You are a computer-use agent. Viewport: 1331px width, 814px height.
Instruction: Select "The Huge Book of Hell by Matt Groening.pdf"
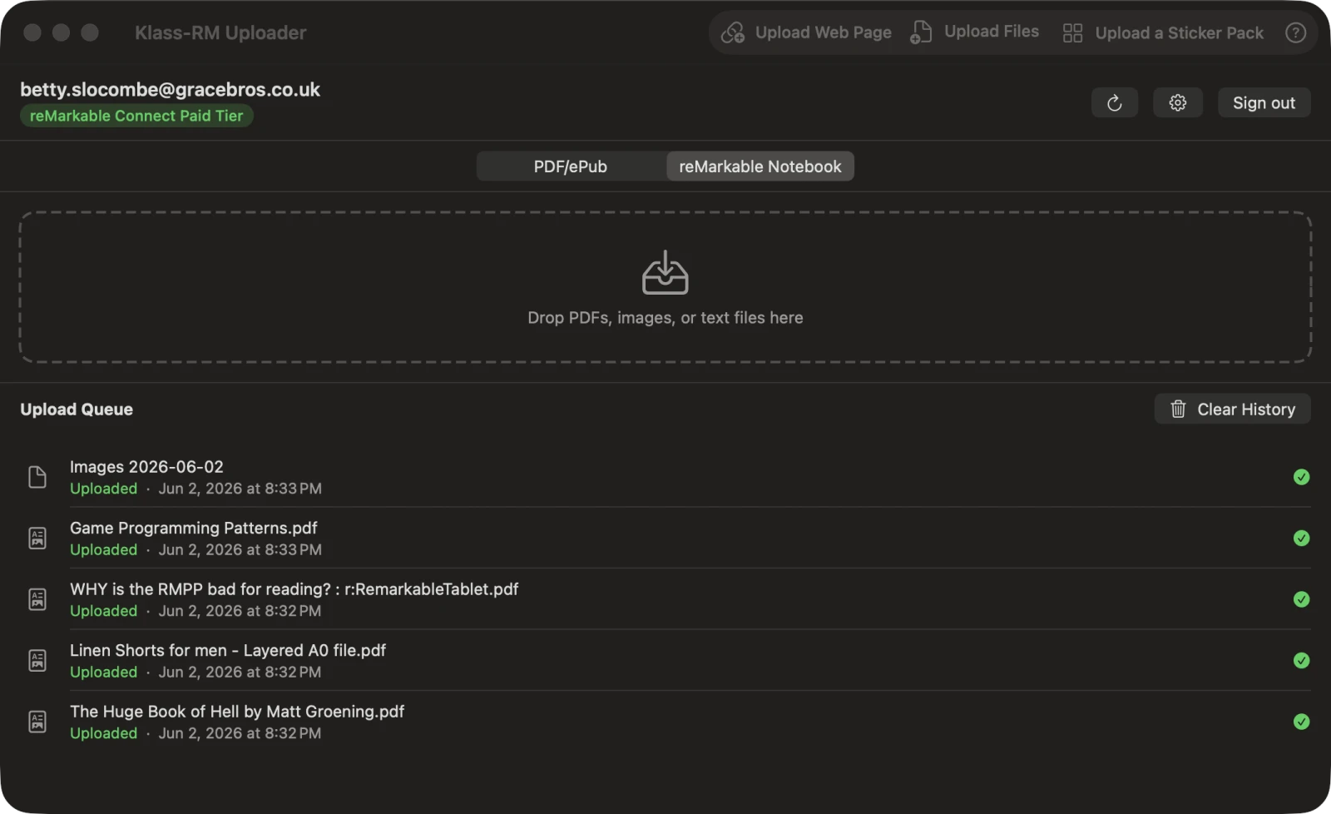[237, 712]
